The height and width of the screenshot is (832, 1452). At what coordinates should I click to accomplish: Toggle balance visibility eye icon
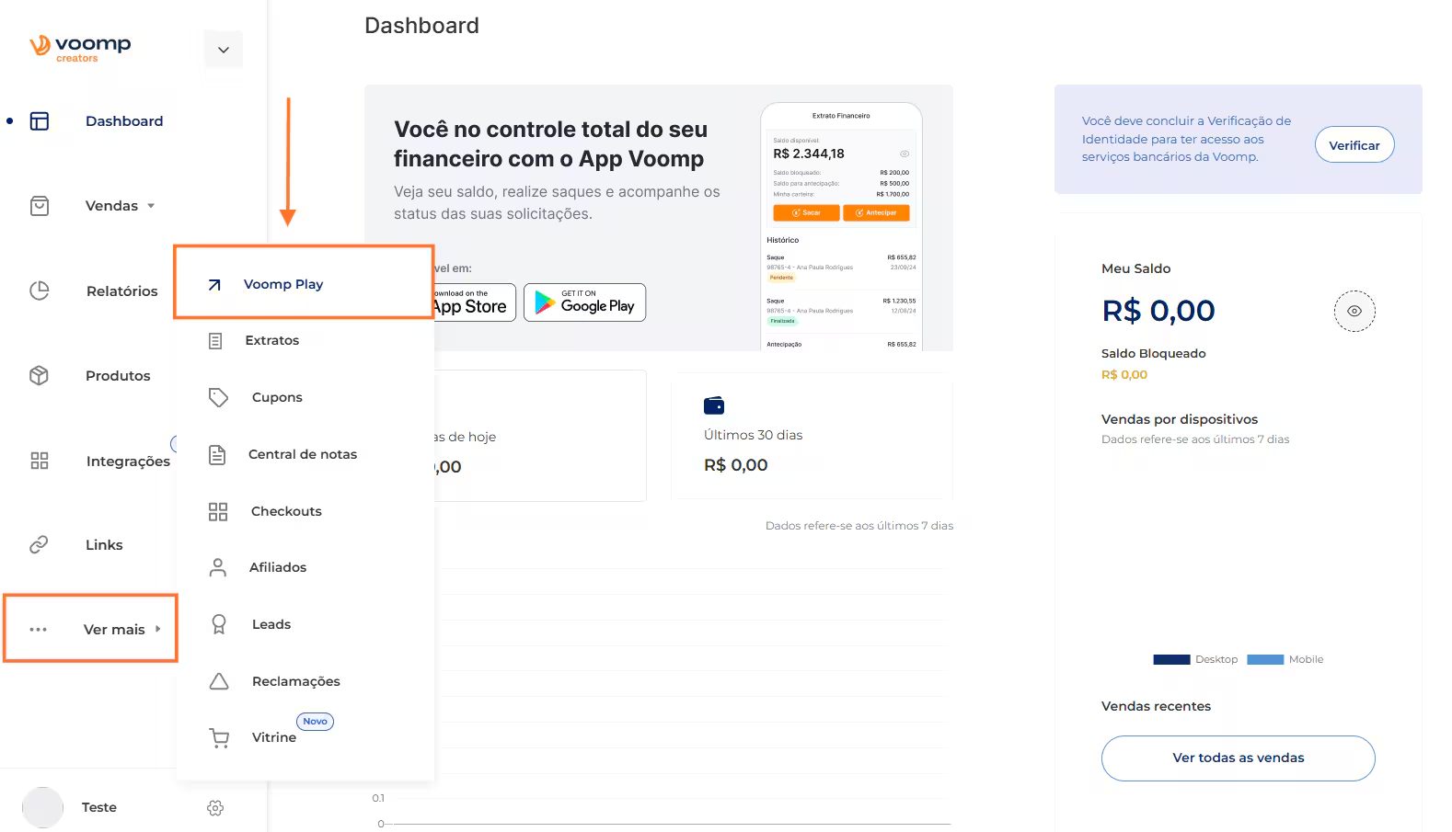(1354, 311)
